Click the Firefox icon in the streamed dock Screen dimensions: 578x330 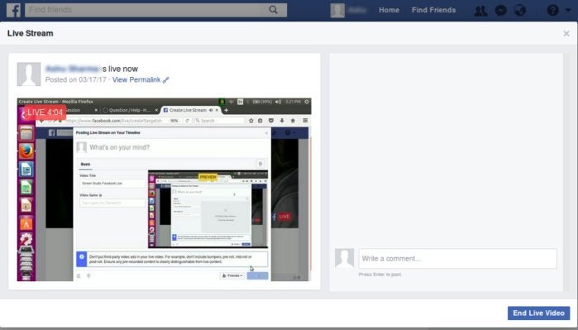coord(26,151)
